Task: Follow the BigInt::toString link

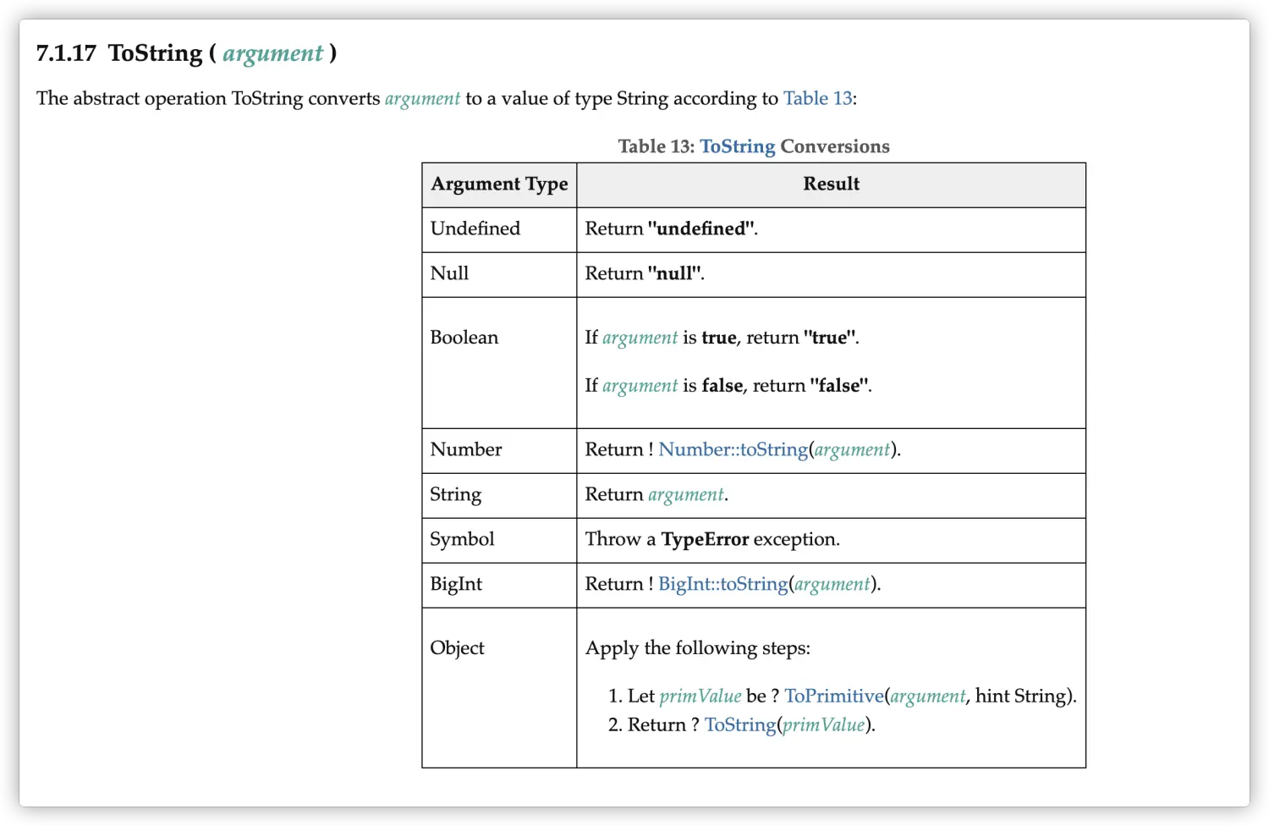Action: (x=722, y=584)
